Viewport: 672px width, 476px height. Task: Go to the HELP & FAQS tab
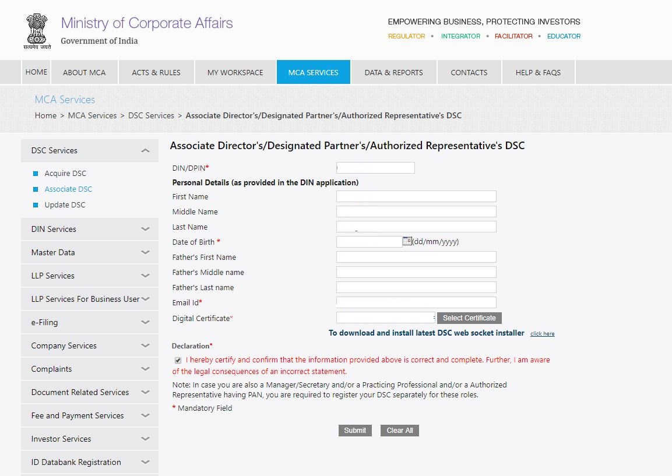click(x=538, y=72)
